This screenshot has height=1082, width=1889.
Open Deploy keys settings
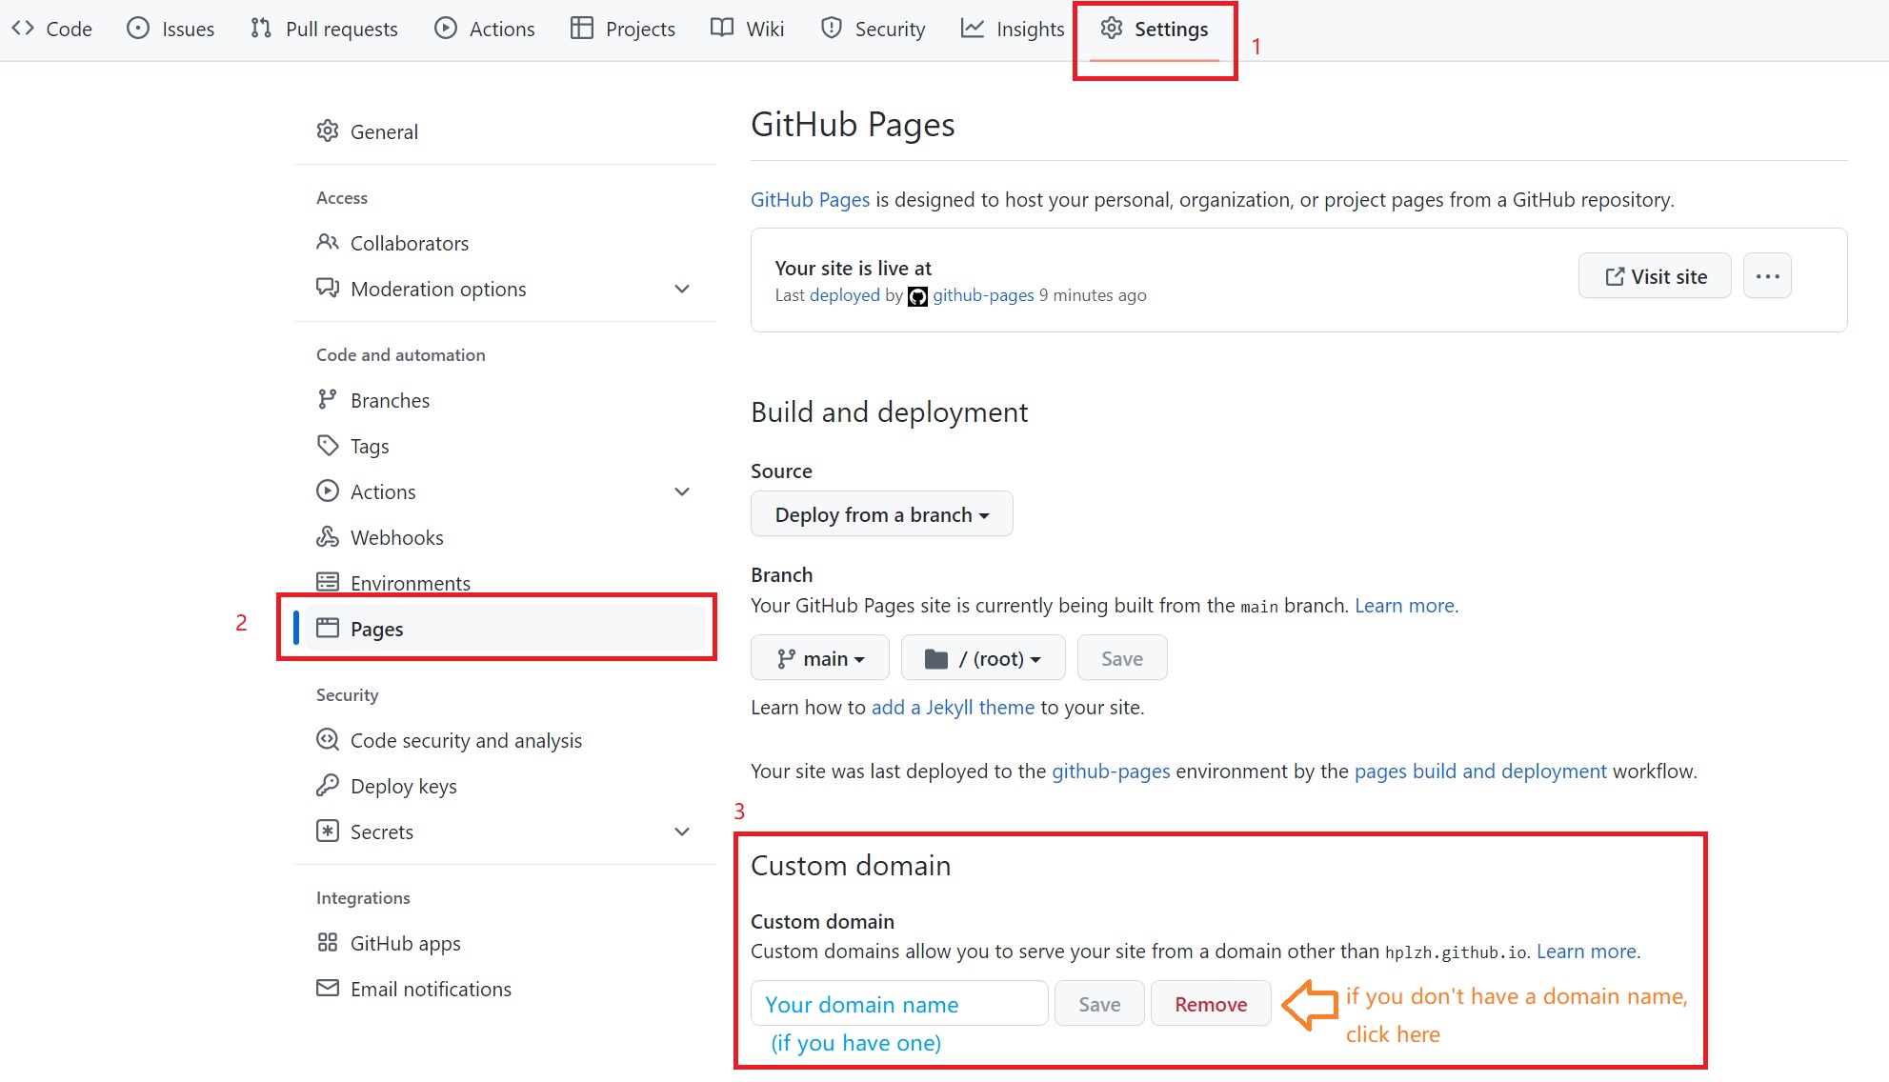click(505, 786)
